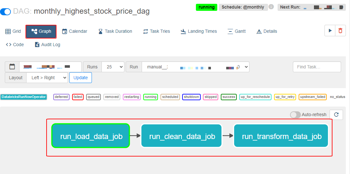Click the trigger DAG play icon
This screenshot has width=350, height=174.
coord(330,31)
